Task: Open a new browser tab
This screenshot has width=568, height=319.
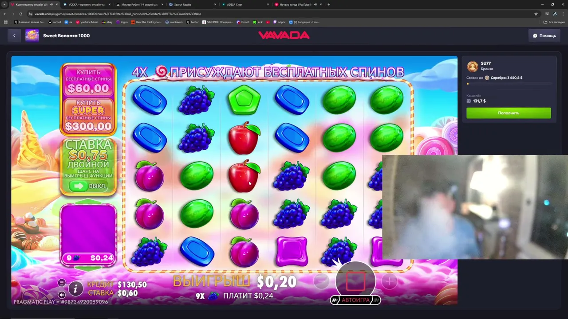Action: click(328, 4)
